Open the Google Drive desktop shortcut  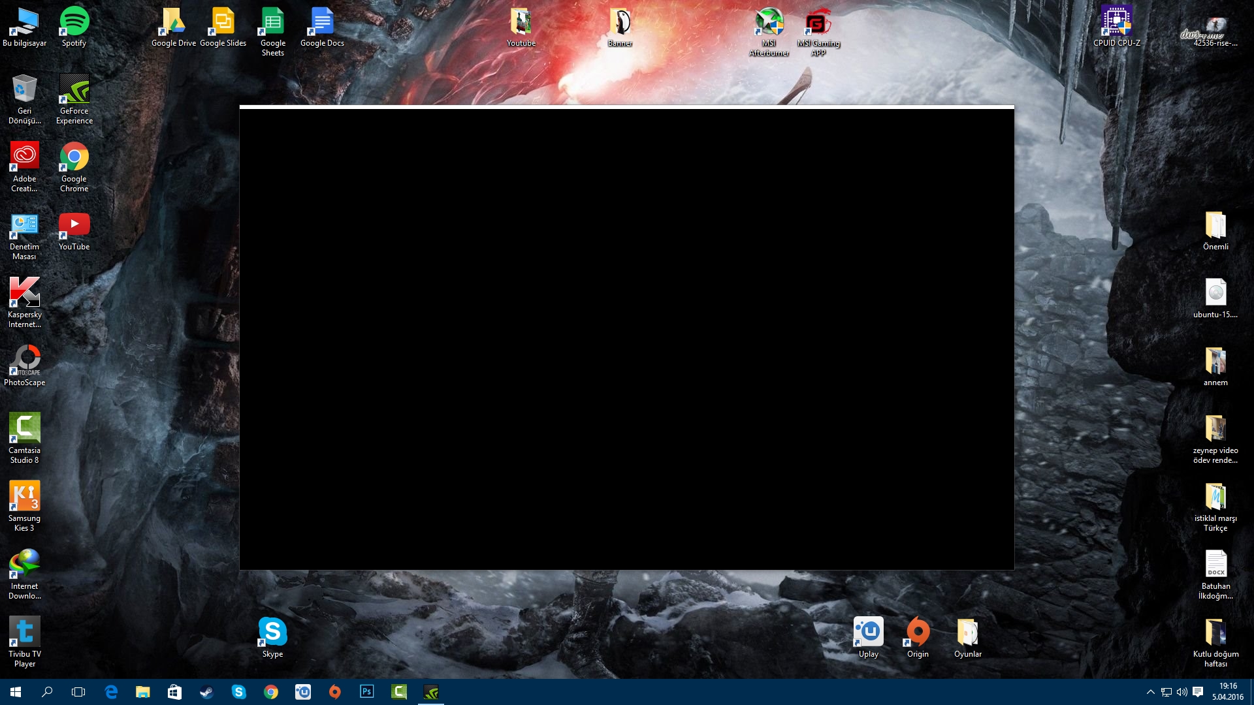pyautogui.click(x=174, y=27)
